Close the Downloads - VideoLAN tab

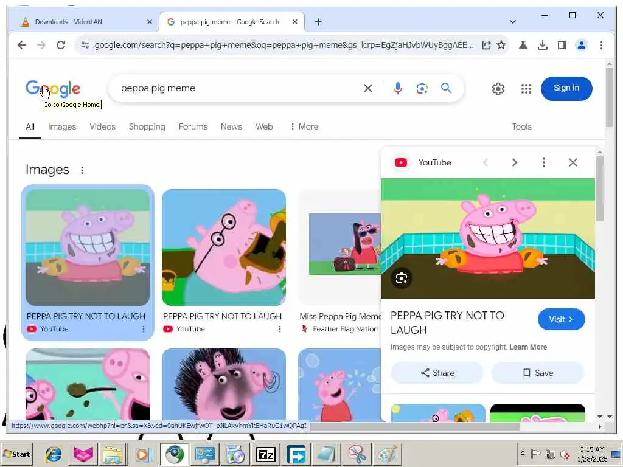[x=150, y=22]
